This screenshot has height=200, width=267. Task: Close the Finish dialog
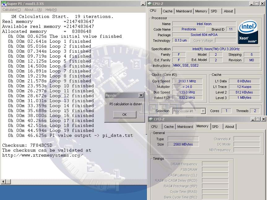click(141, 95)
